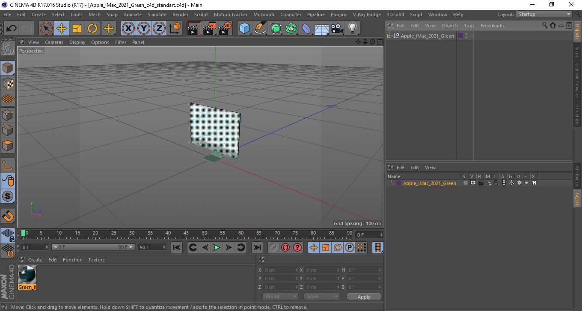Screen dimensions: 582x311
Task: Click Render View clapperboard icon
Action: (194, 29)
